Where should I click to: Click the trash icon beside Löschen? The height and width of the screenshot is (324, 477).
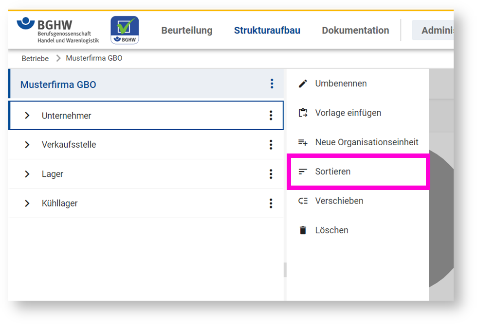tap(303, 230)
